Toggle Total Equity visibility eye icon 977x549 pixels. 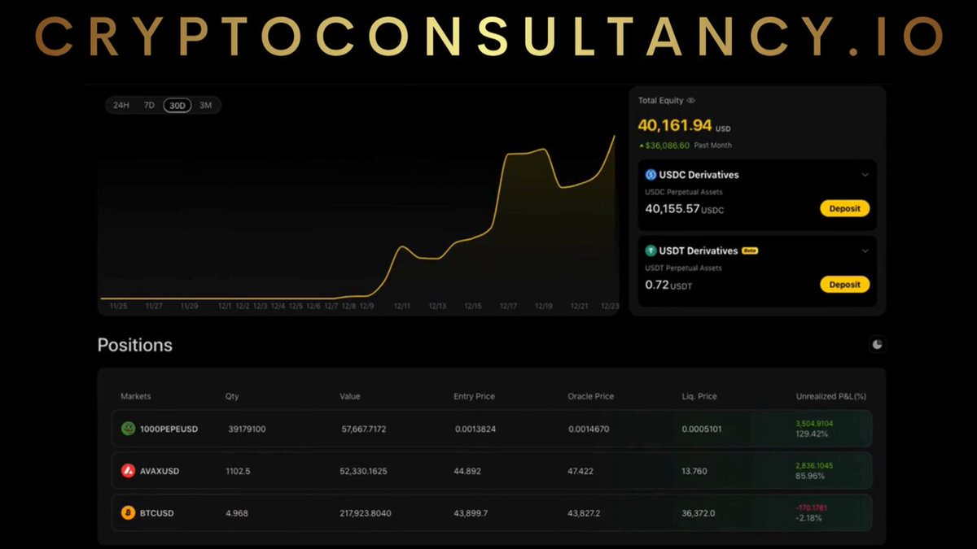pyautogui.click(x=690, y=101)
